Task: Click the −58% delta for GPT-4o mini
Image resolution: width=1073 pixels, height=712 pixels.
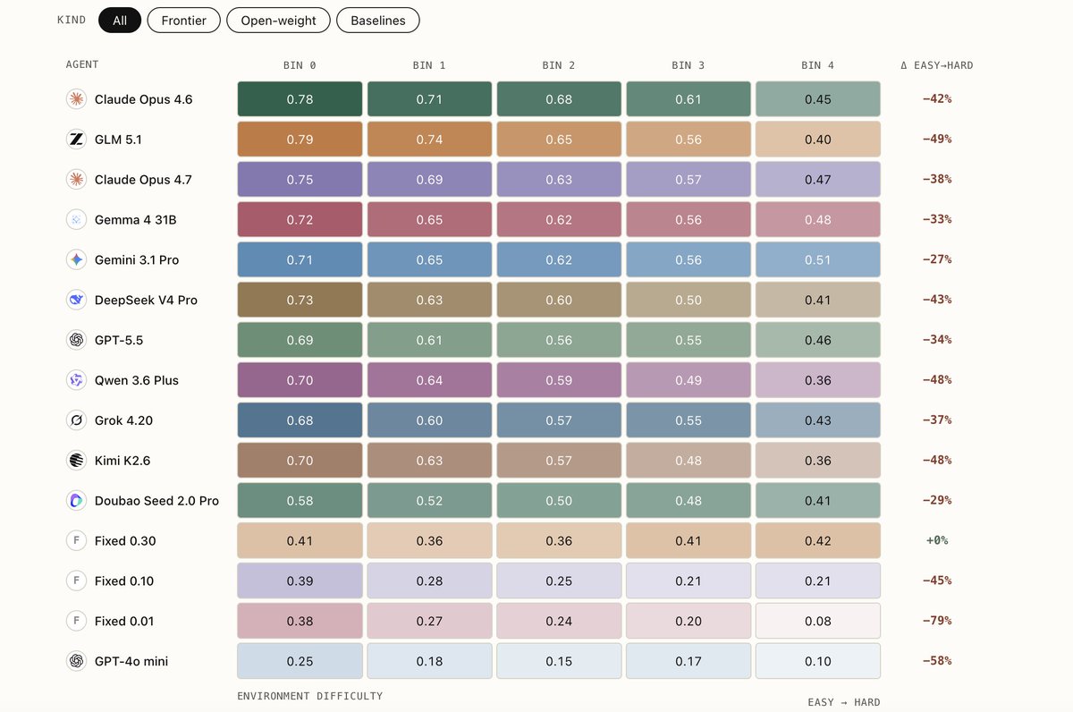Action: 937,662
